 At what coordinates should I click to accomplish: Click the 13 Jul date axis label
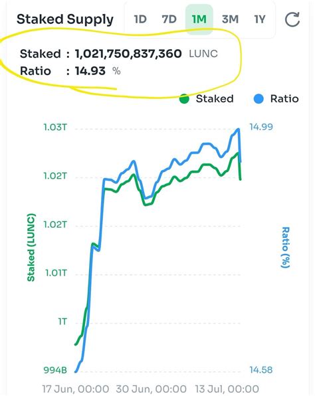coord(227,389)
